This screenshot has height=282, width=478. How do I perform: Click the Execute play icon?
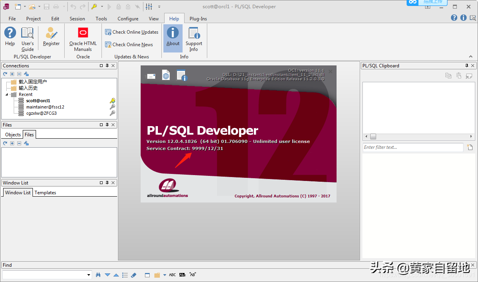(109, 6)
